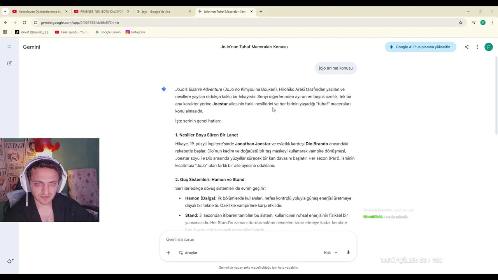Click the browser address bar URL
498x280 pixels.
click(x=80, y=23)
